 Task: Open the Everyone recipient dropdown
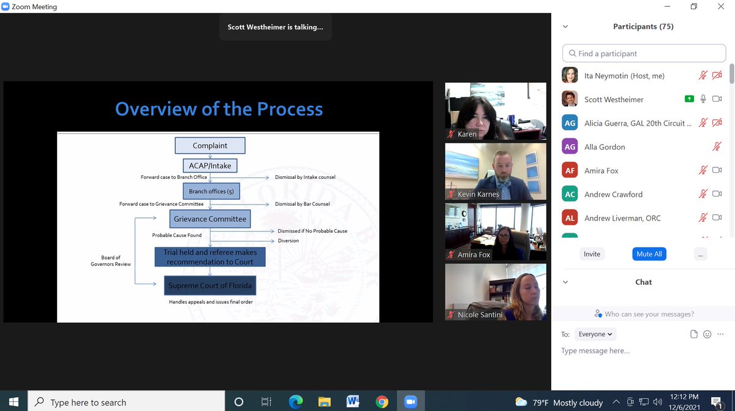point(595,334)
